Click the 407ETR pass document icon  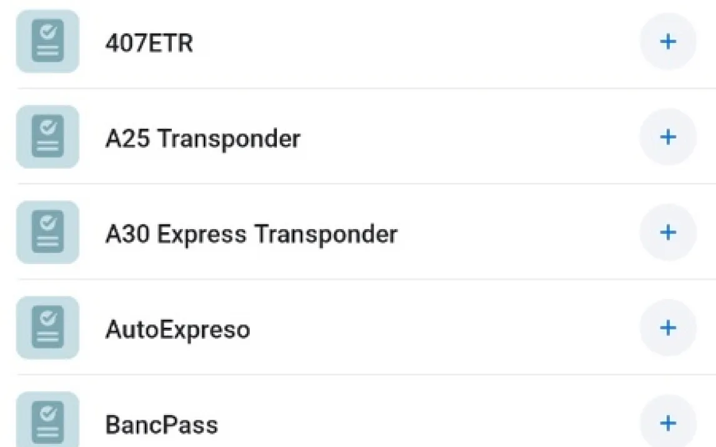[47, 42]
